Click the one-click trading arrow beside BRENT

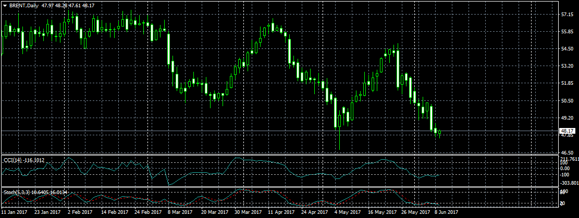coord(5,5)
